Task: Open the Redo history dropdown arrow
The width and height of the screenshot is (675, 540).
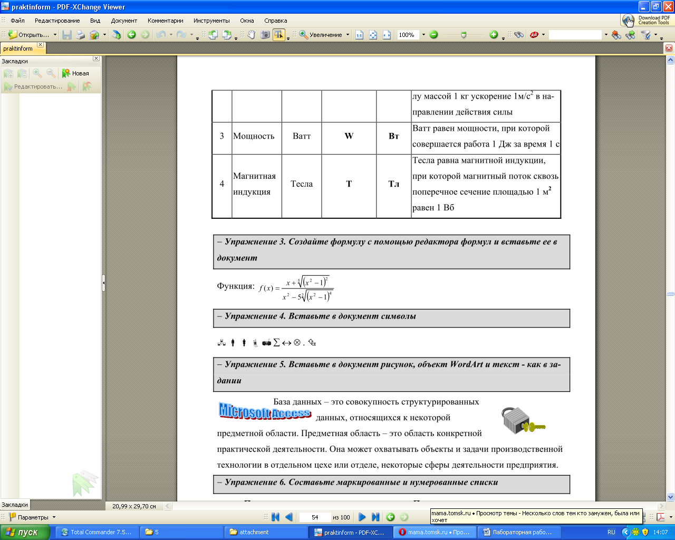Action: click(191, 35)
